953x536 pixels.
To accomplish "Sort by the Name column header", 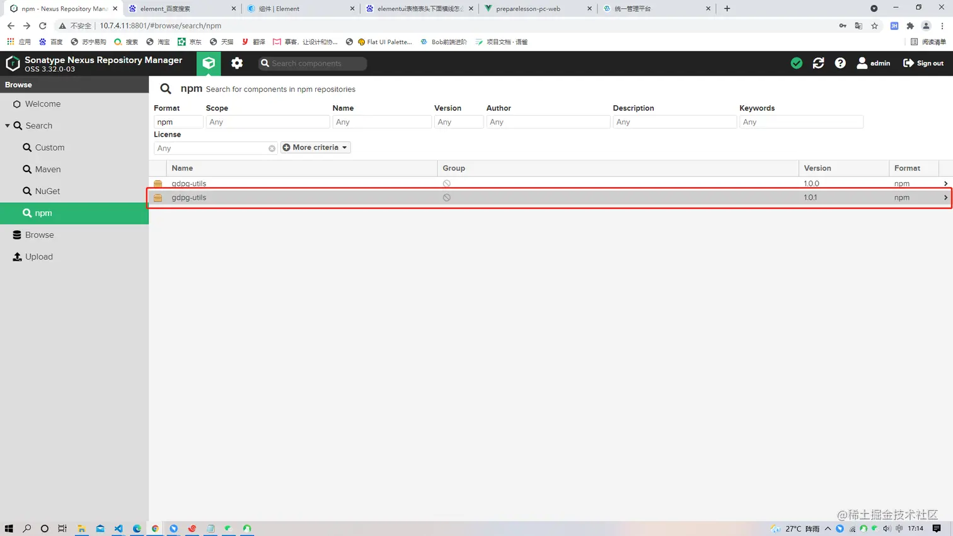I will (302, 168).
